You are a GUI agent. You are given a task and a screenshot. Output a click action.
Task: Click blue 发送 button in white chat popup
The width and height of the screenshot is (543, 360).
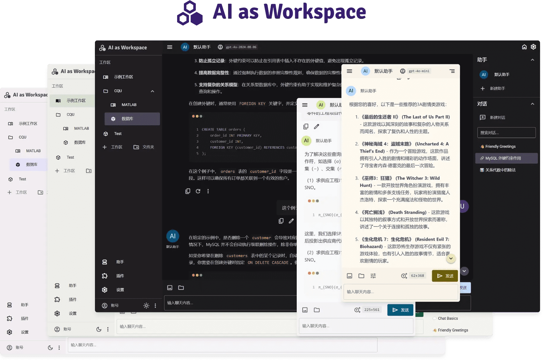400,310
